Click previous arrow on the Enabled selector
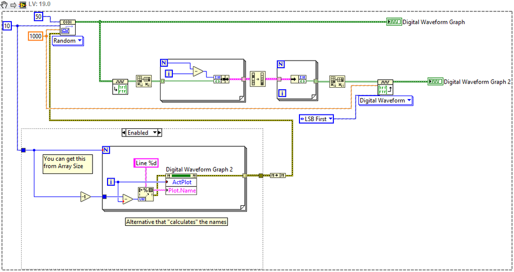This screenshot has height=272, width=514. 124,133
